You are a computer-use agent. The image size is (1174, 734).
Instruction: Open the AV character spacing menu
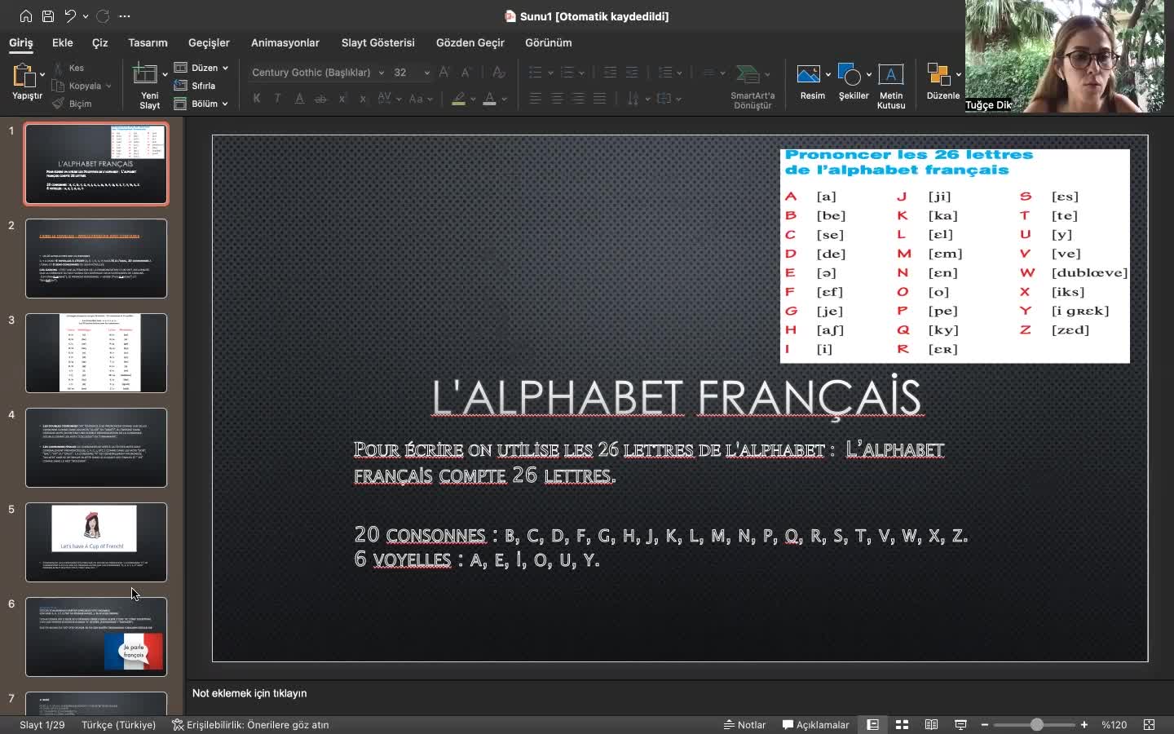[x=388, y=99]
